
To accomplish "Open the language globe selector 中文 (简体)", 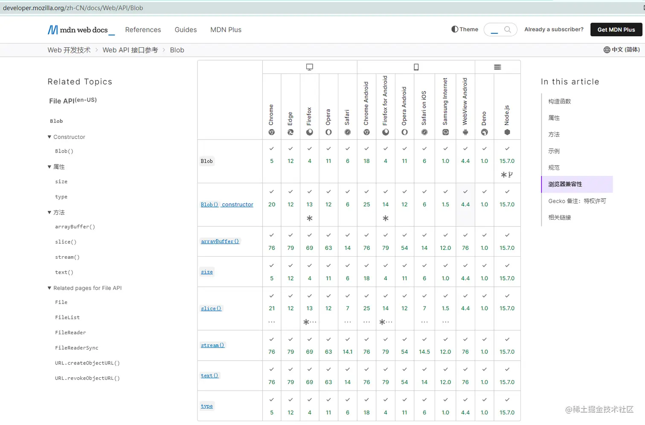I will tap(622, 50).
